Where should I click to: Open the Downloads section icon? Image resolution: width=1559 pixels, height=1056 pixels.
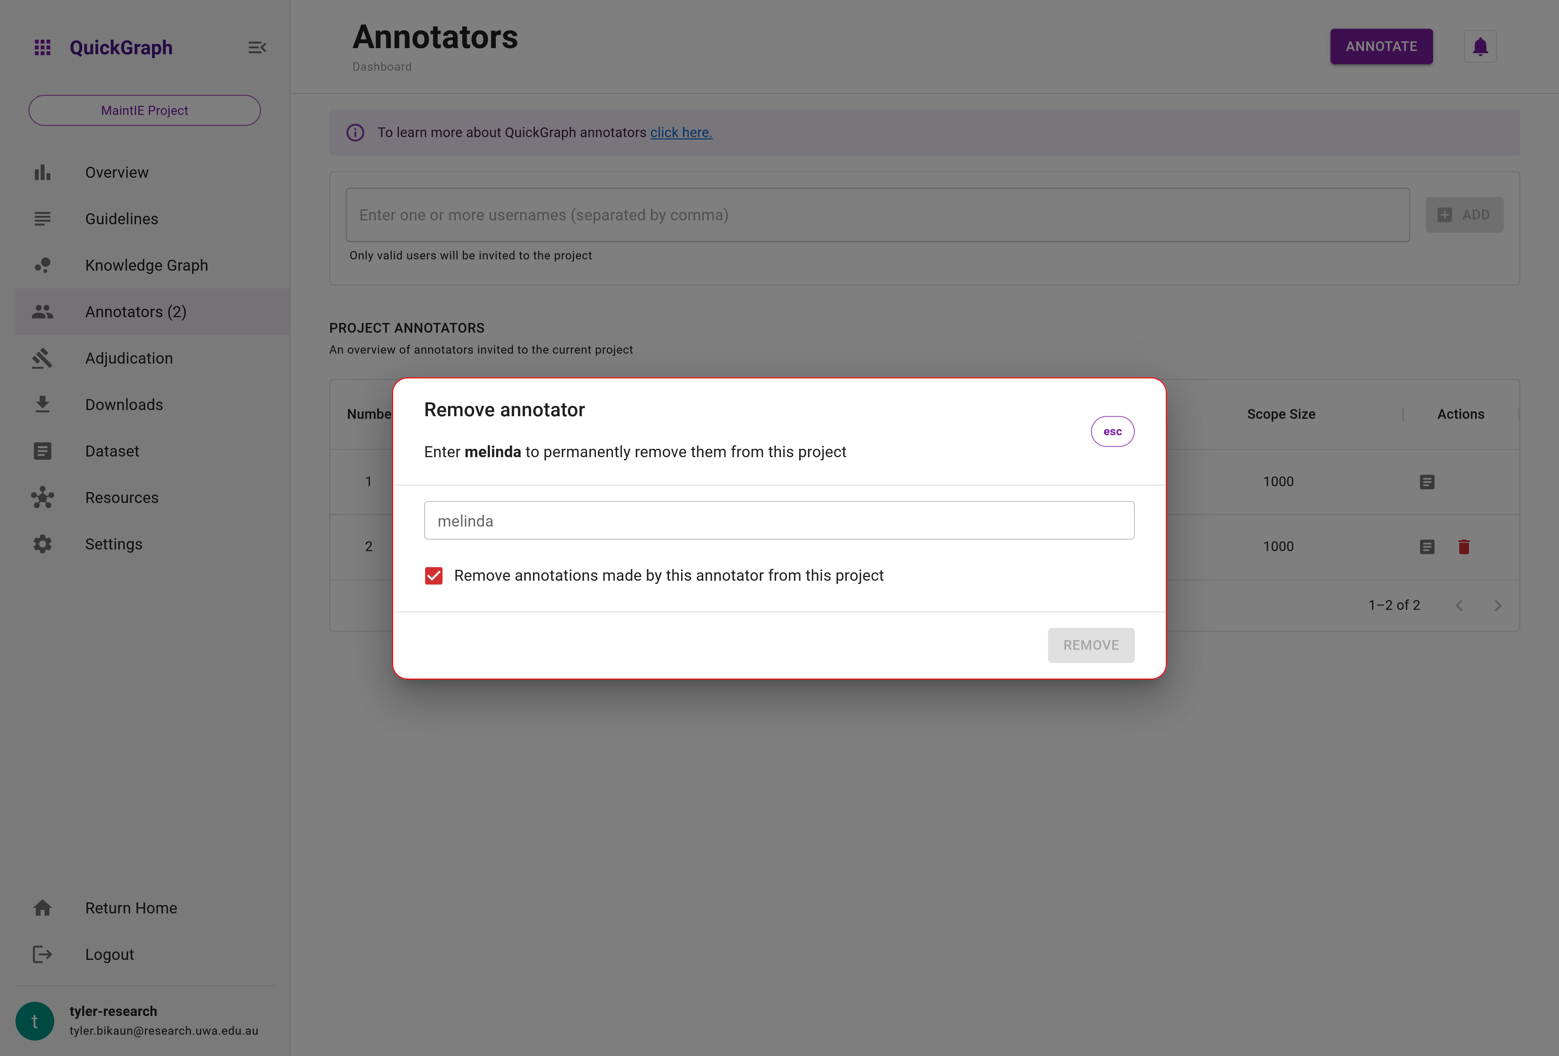point(42,404)
